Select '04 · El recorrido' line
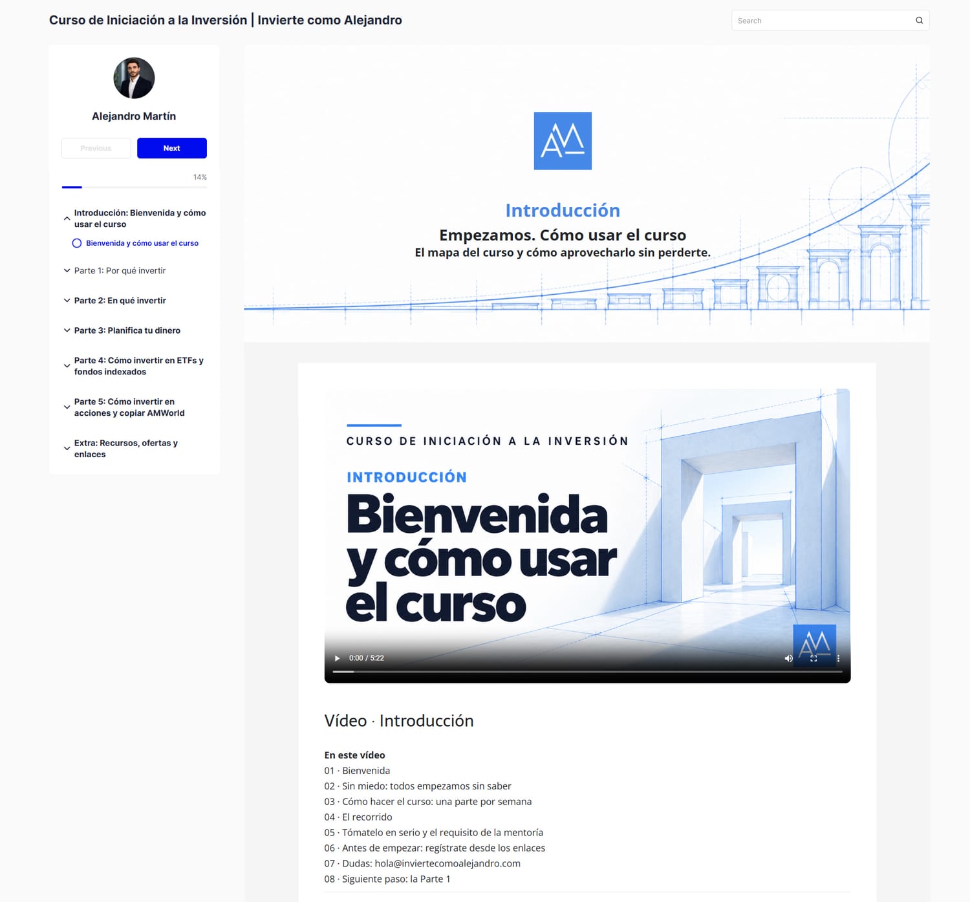The width and height of the screenshot is (970, 902). (358, 817)
